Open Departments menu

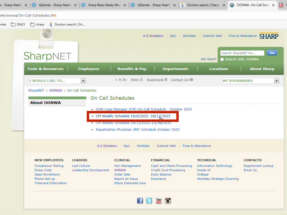175,69
